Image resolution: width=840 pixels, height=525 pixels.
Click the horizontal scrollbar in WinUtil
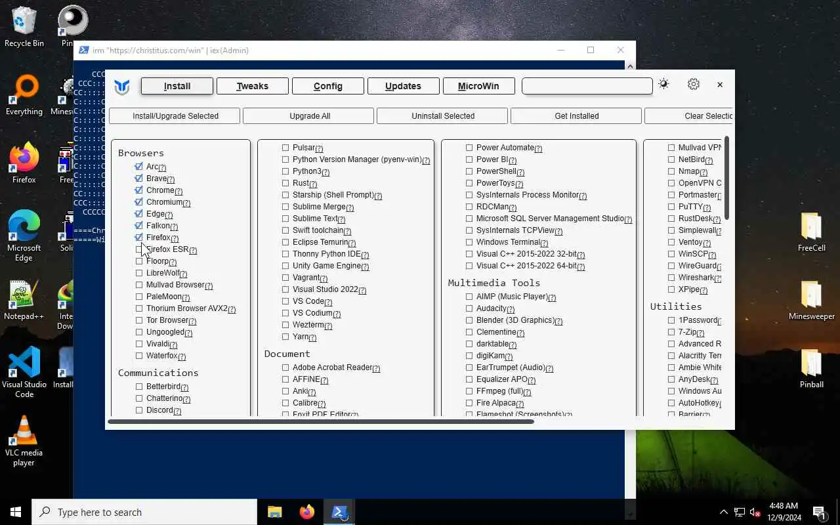coord(321,421)
